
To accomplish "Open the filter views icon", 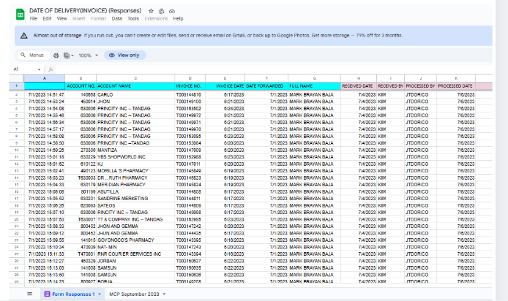I will tap(67, 56).
